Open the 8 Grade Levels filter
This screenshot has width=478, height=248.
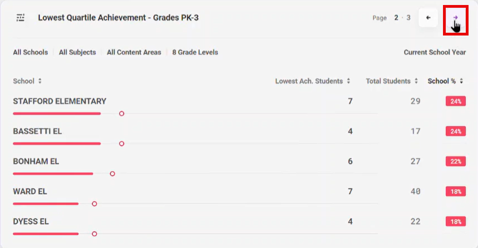coord(195,52)
